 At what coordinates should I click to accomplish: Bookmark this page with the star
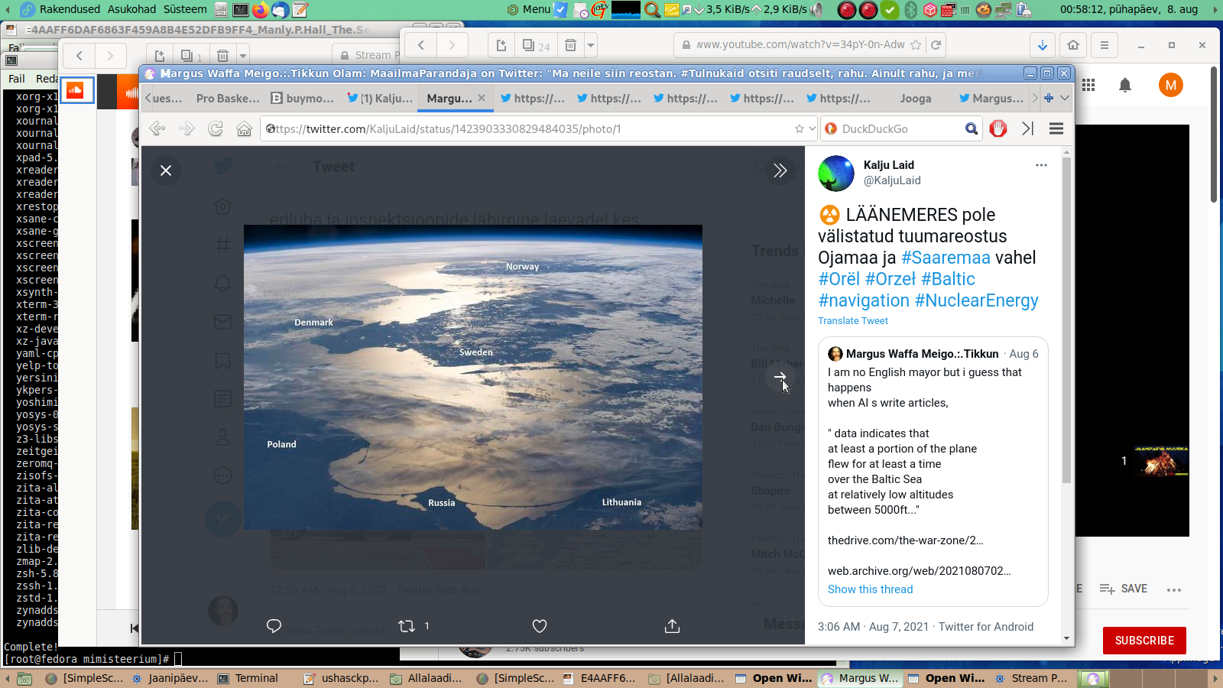tap(800, 128)
